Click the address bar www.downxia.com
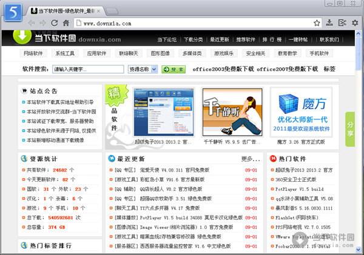 click(x=197, y=23)
